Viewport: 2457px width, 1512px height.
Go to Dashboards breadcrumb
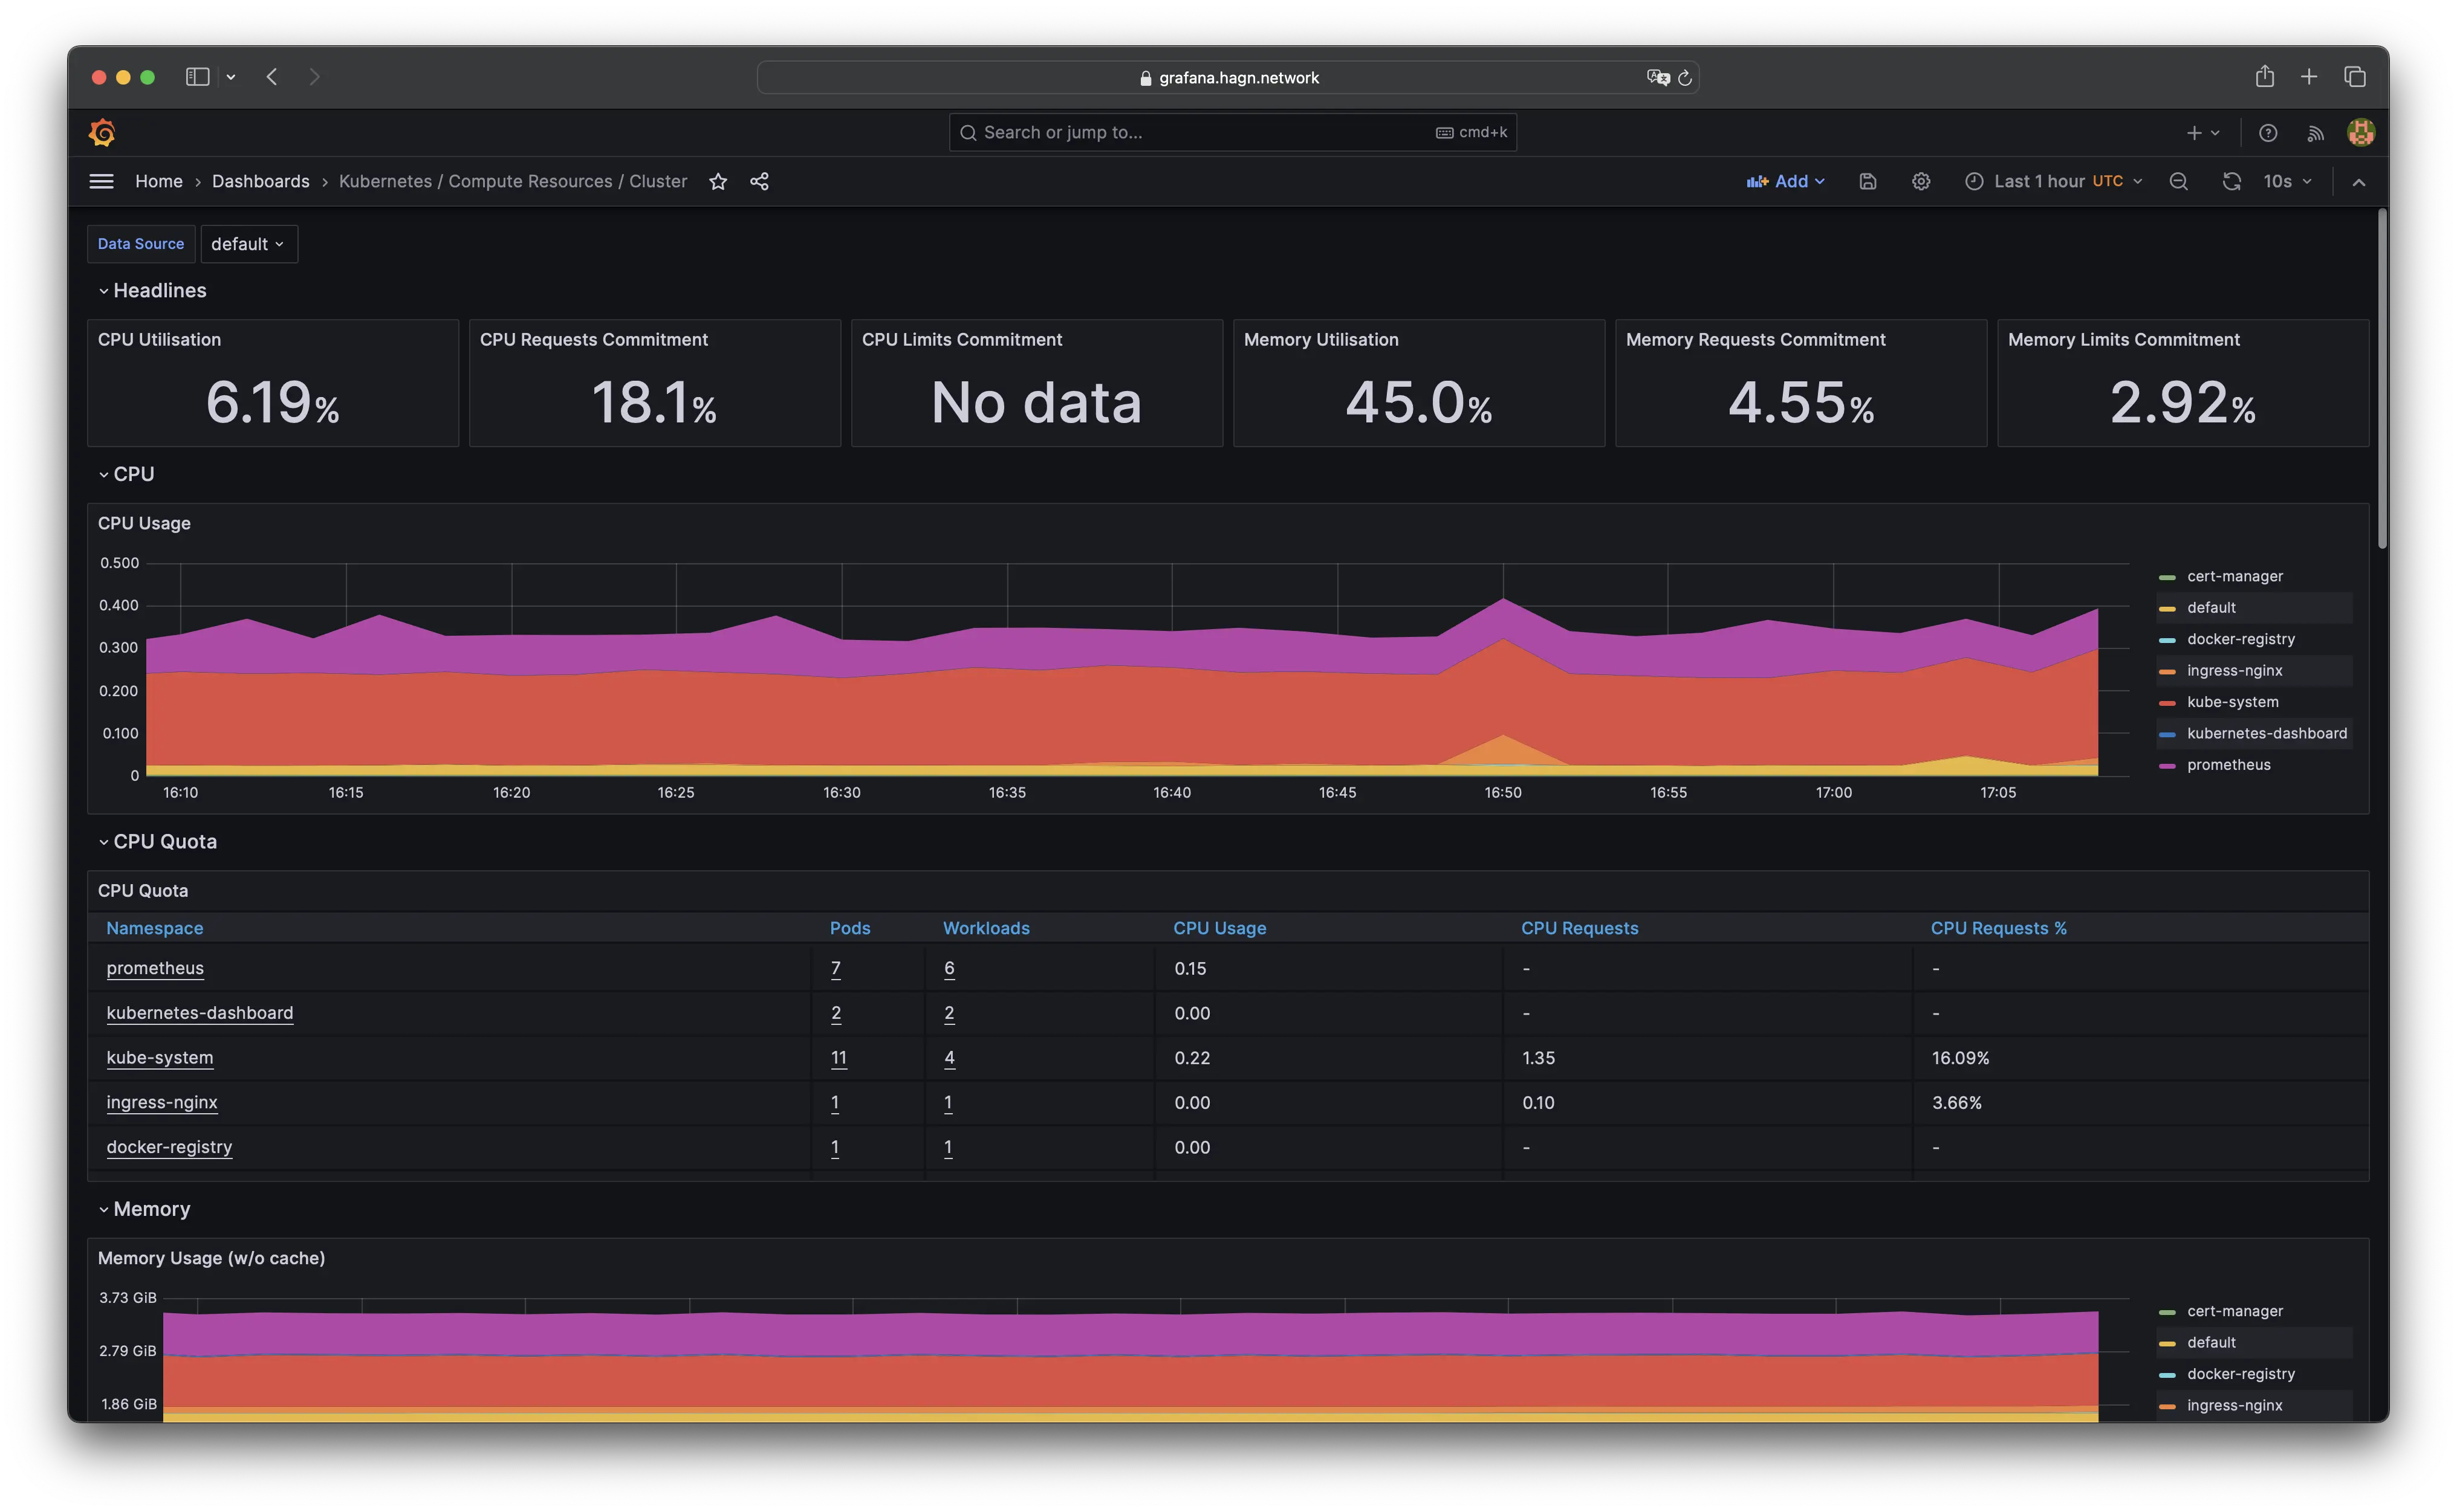click(260, 181)
